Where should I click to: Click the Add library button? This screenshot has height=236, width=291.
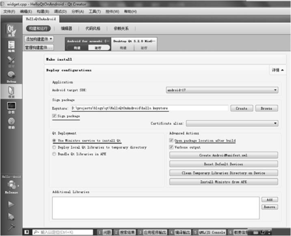[x=269, y=200]
